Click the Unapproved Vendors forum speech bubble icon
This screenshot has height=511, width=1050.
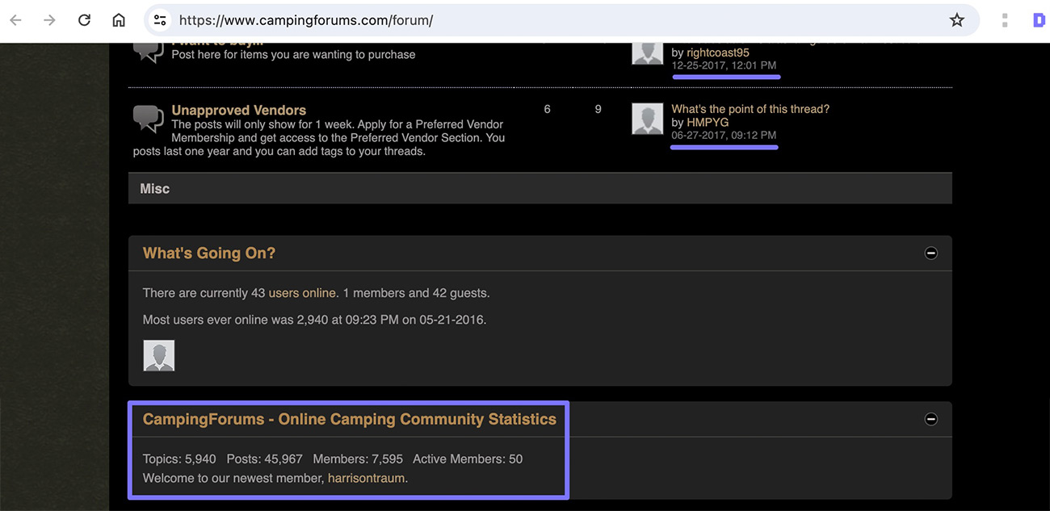click(x=148, y=119)
